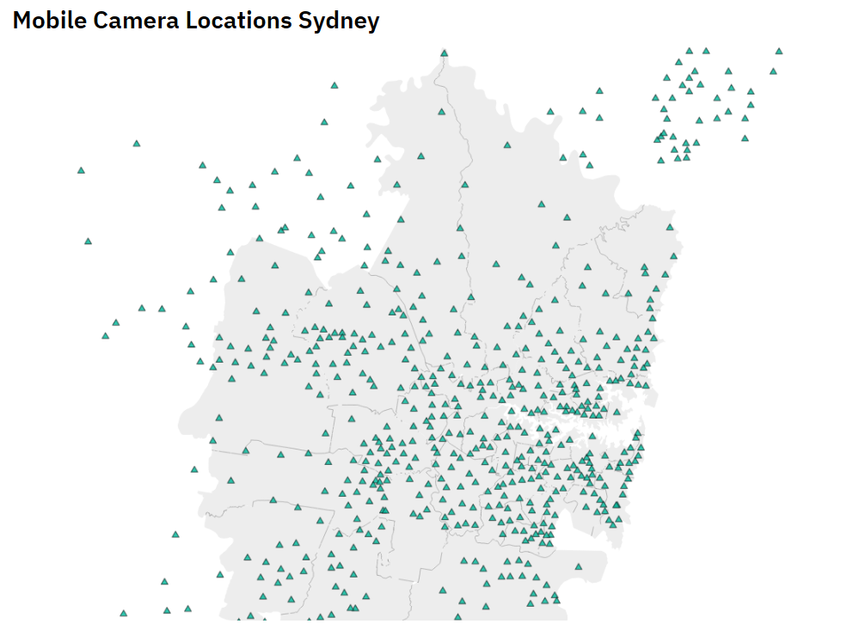Image resolution: width=859 pixels, height=630 pixels.
Task: Click the lone marker left of the top tip
Action: coord(334,85)
